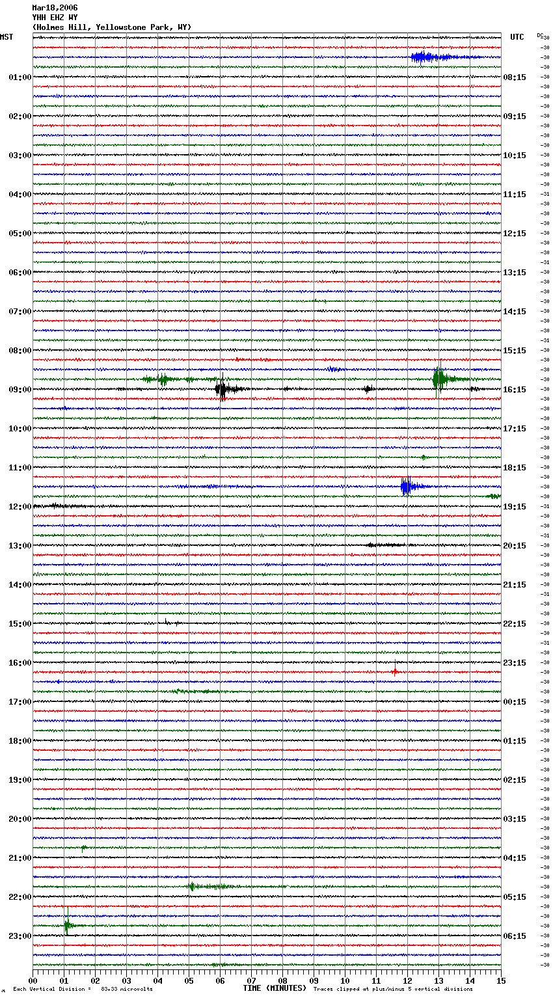Click the 08:15 UTC time label
The image size is (553, 998).
(515, 77)
